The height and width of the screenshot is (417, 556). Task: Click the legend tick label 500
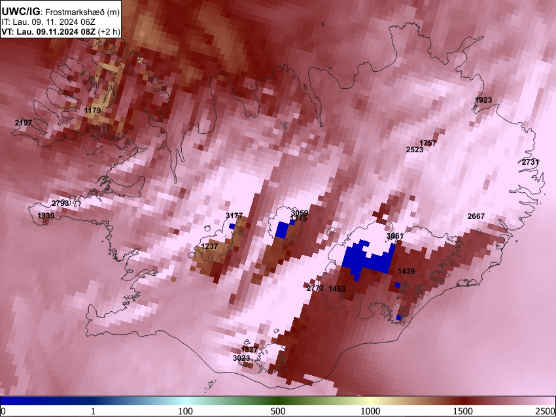click(x=278, y=411)
